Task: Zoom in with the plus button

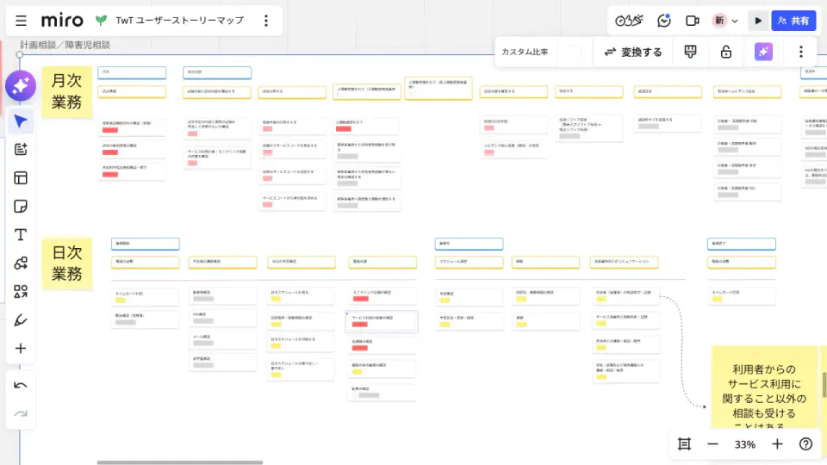Action: (777, 444)
